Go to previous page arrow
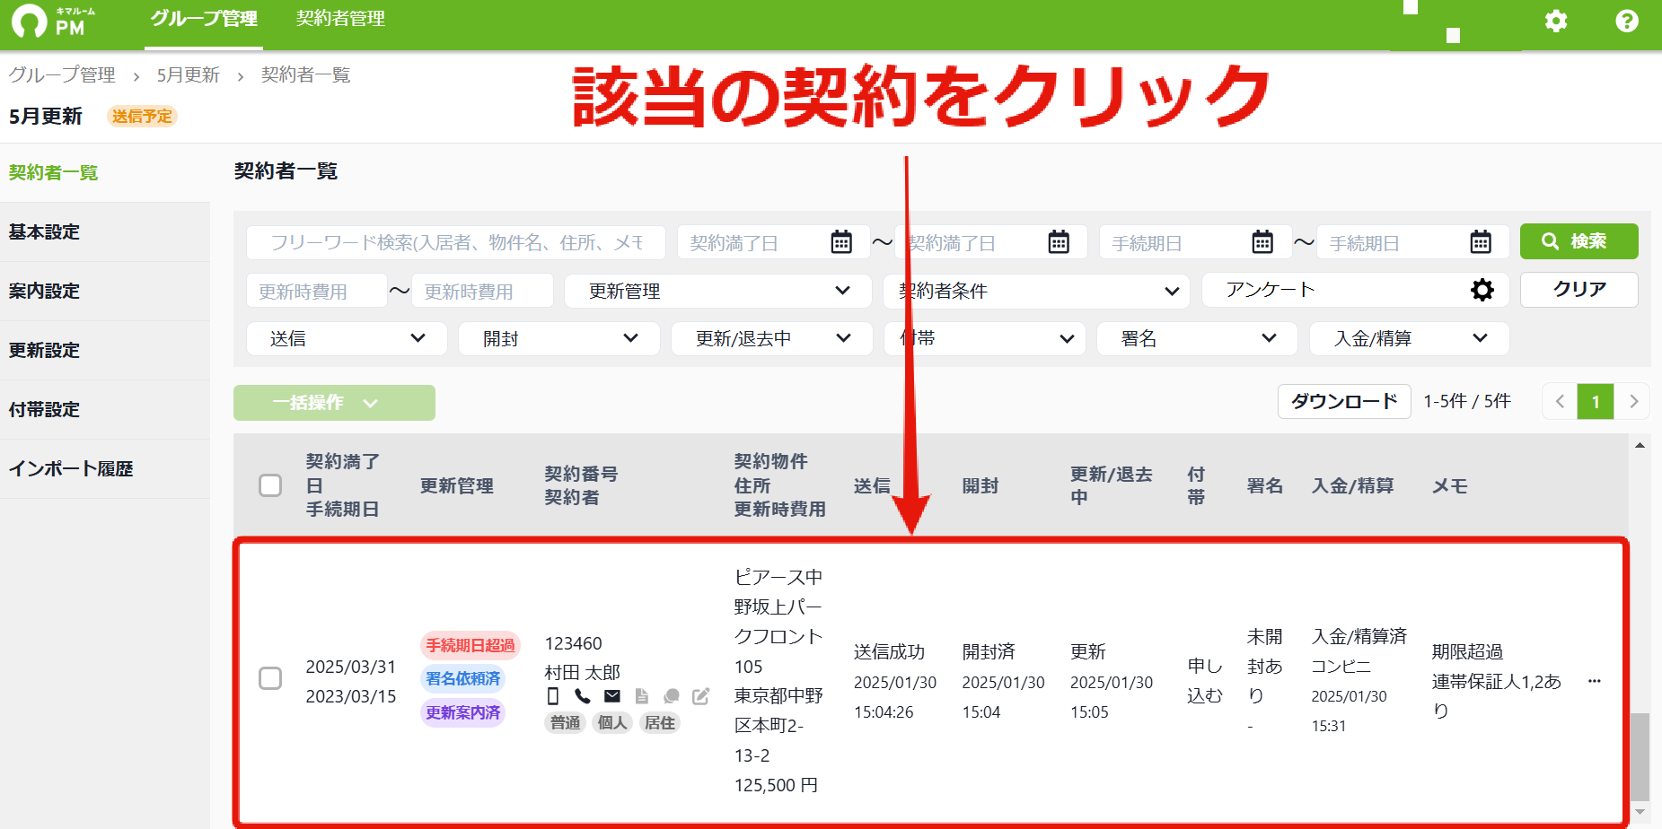The image size is (1662, 829). tap(1560, 401)
